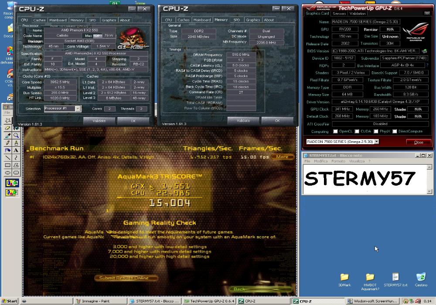This screenshot has width=436, height=305.
Task: Click the GPU-Z BIOS save chip icon
Action: [424, 51]
